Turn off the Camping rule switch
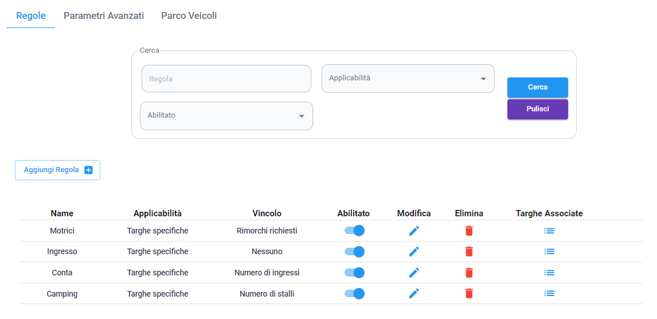Image resolution: width=657 pixels, height=319 pixels. point(354,293)
